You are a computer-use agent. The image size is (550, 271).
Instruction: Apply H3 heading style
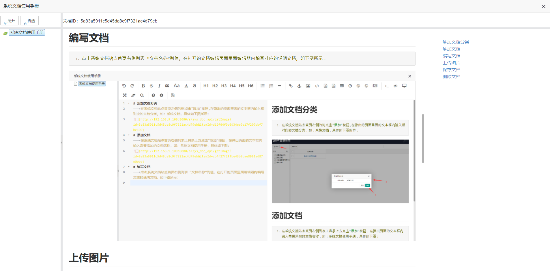click(x=224, y=86)
